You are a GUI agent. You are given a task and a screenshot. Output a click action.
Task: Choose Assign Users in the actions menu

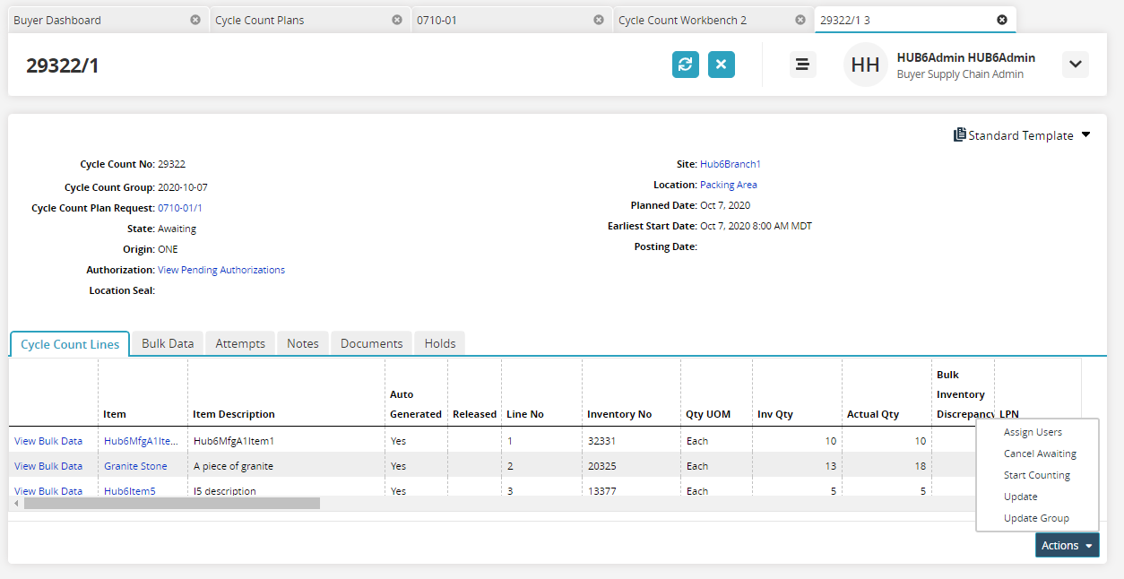1033,432
